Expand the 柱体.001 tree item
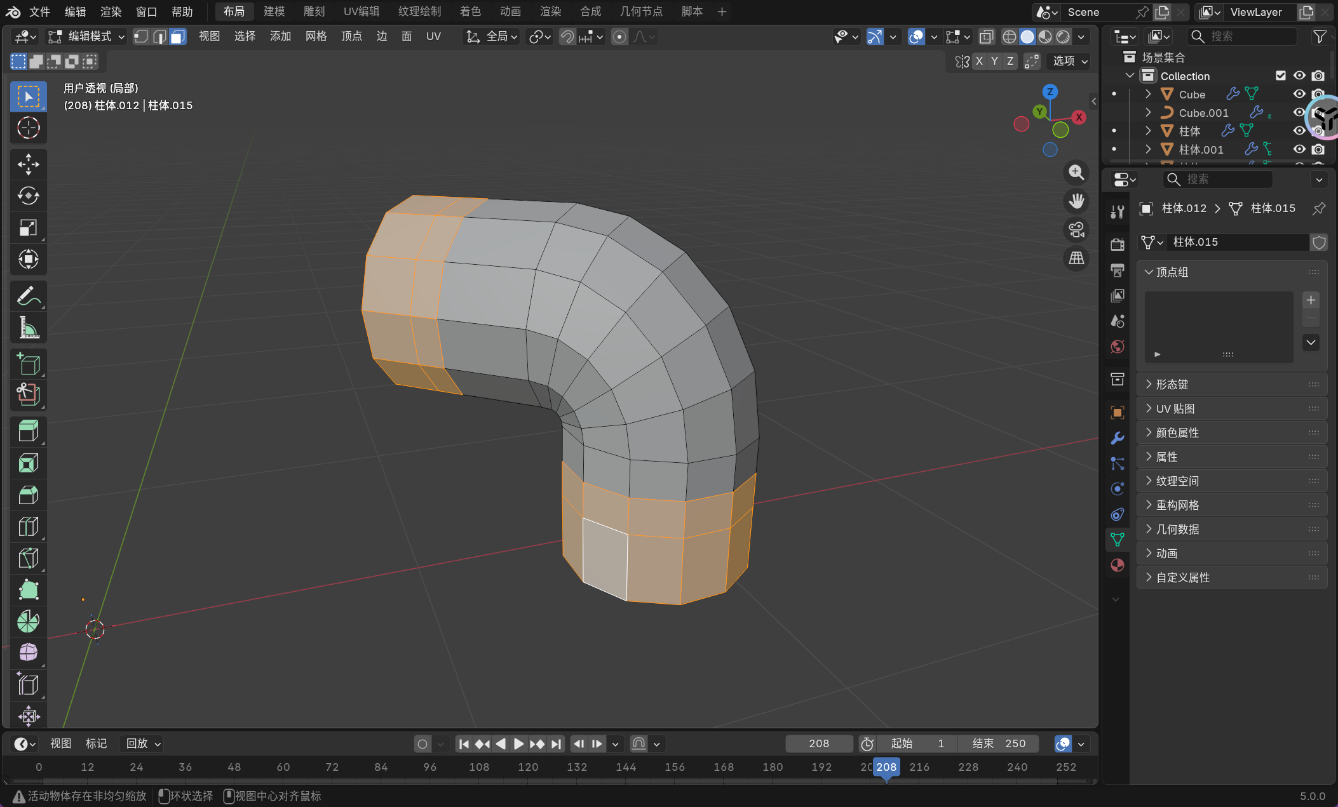The image size is (1338, 807). [x=1148, y=149]
